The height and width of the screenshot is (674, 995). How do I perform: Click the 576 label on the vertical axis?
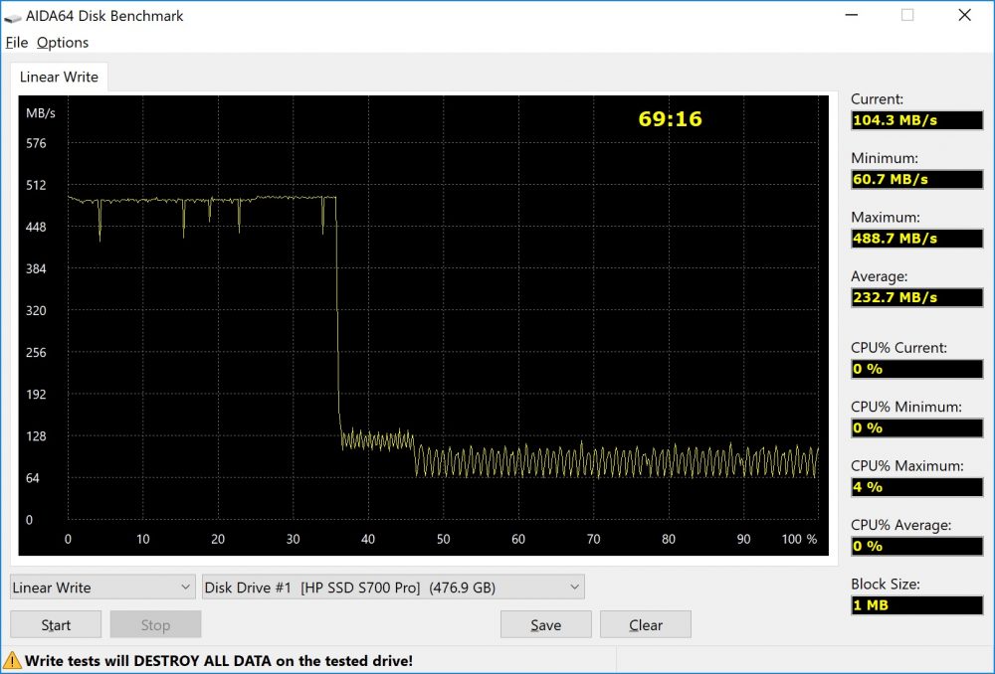pyautogui.click(x=36, y=143)
